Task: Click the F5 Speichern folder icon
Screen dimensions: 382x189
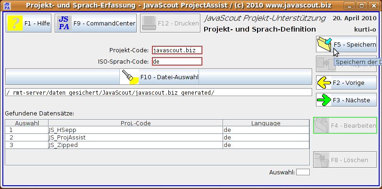Action: pyautogui.click(x=324, y=44)
